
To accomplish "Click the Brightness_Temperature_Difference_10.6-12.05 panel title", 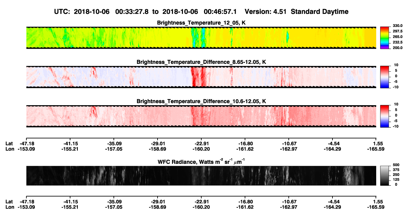I will point(201,101).
